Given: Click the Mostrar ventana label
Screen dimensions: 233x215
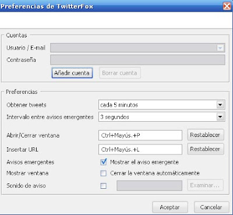Looking at the screenshot, I should coord(27,173).
